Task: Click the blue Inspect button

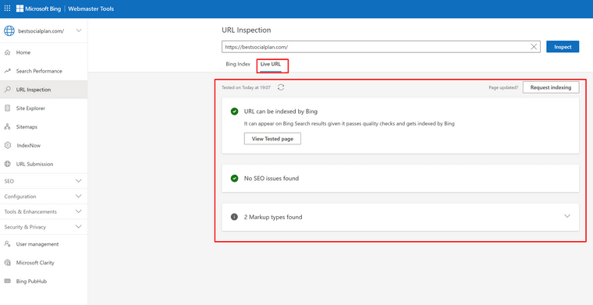Action: click(x=563, y=47)
